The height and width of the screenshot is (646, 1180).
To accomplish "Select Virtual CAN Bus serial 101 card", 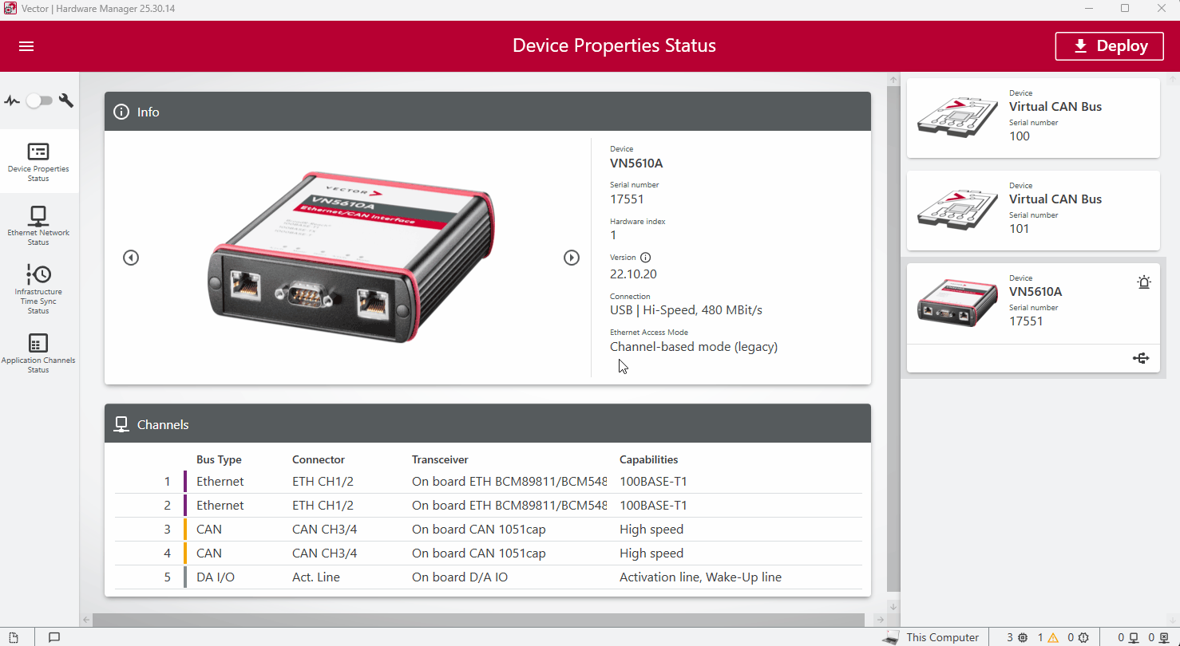I will coord(1033,211).
